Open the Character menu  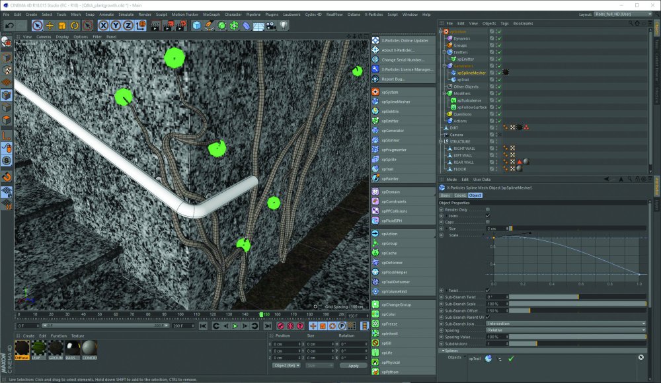point(233,15)
